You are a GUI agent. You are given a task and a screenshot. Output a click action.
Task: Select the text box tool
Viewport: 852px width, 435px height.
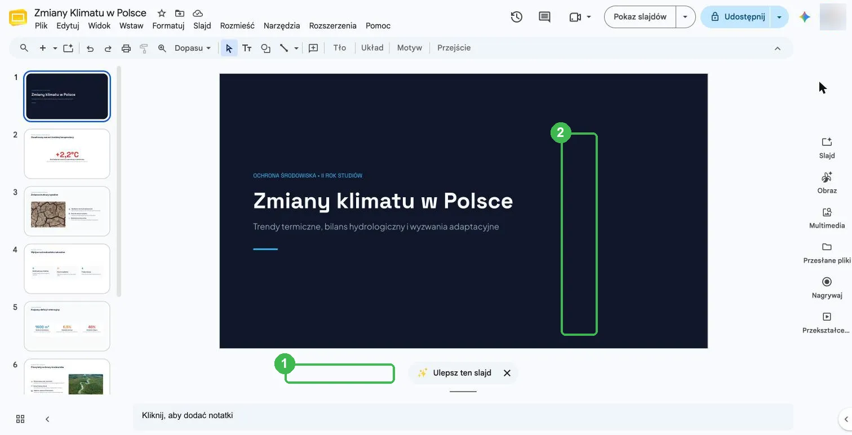tap(247, 48)
